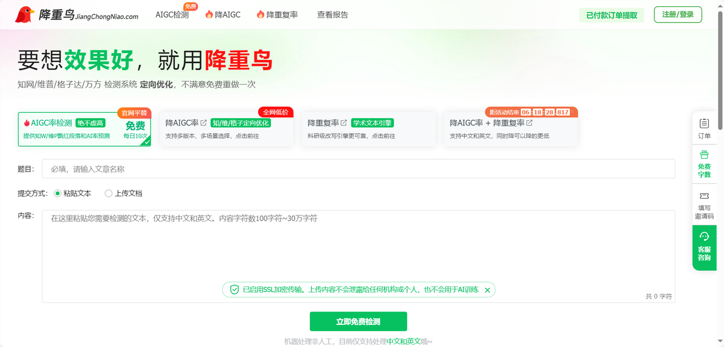Viewport: 724px width, 347px height.
Task: Dismiss the SSL encryption notice
Action: pyautogui.click(x=488, y=290)
